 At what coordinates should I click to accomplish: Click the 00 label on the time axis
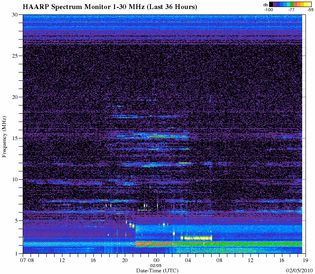[x=157, y=260]
